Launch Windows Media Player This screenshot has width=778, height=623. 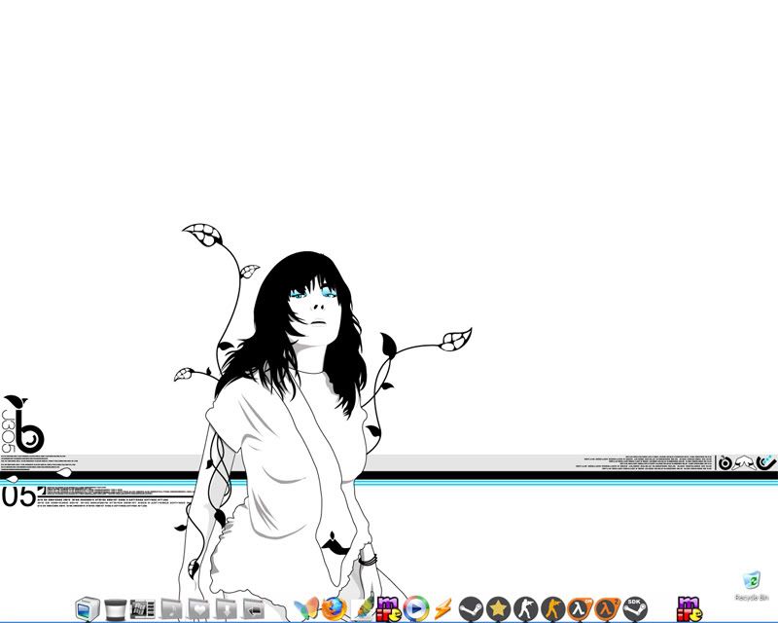[416, 608]
